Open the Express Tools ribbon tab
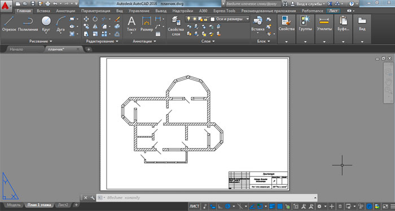Viewport: 395px width, 211px height. pos(224,11)
